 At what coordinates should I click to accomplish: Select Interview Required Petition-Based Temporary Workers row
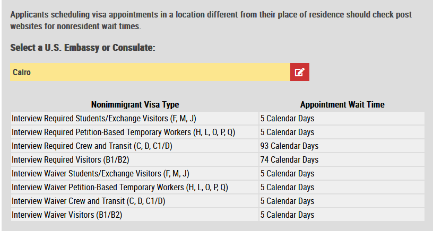pos(218,132)
